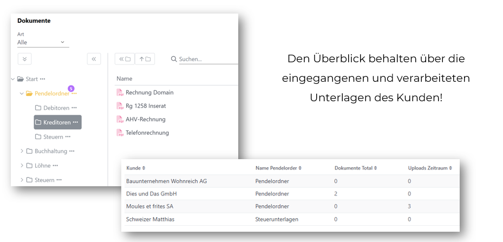Click the go-up-one-folder toolbar button
The height and width of the screenshot is (242, 503).
pos(145,59)
